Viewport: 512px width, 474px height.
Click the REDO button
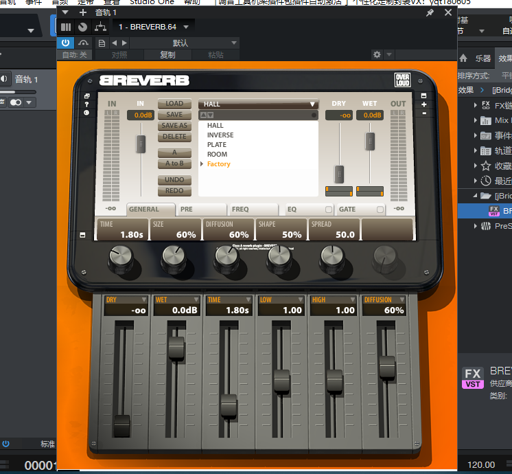tap(174, 191)
